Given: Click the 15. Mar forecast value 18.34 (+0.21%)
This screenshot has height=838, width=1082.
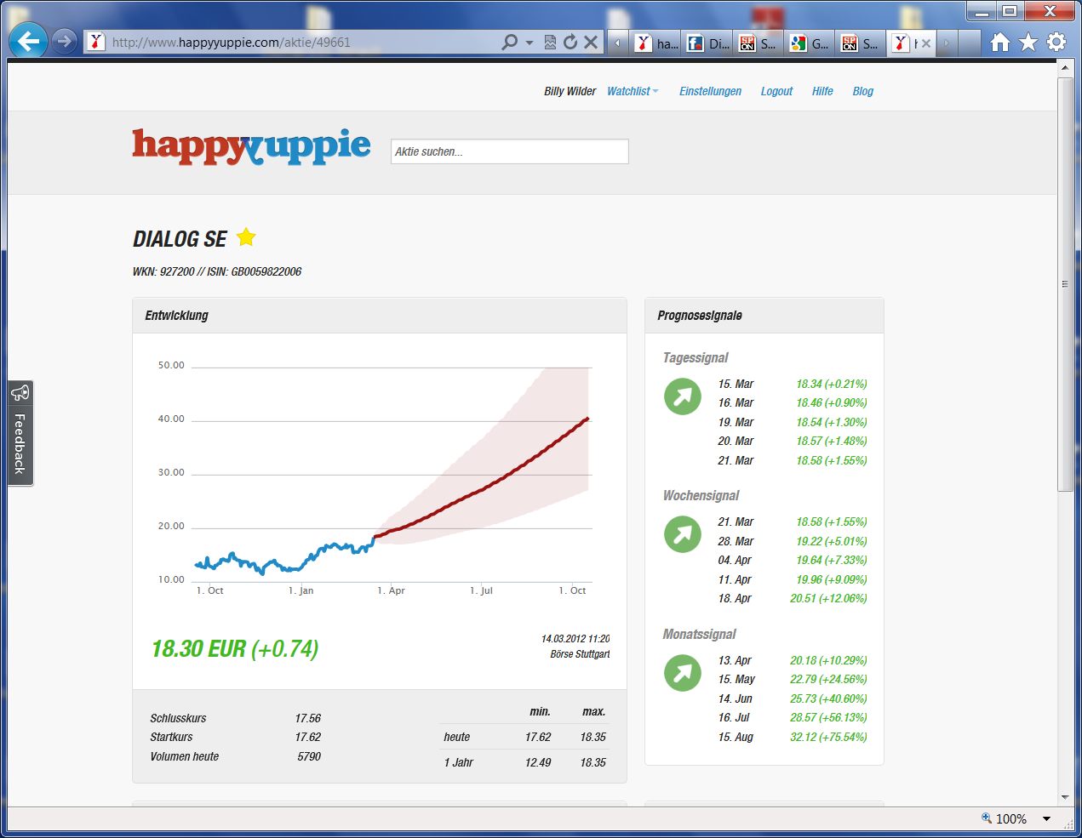Looking at the screenshot, I should pos(831,384).
